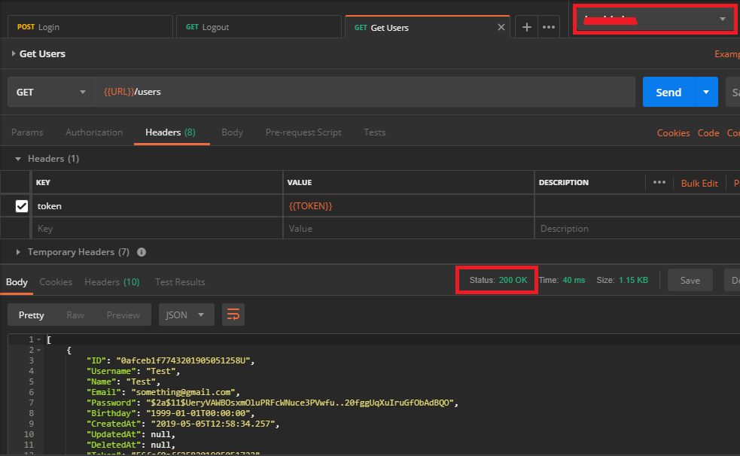740x456 pixels.
Task: Edit the {{TOKEN}} header value cell
Action: click(409, 206)
